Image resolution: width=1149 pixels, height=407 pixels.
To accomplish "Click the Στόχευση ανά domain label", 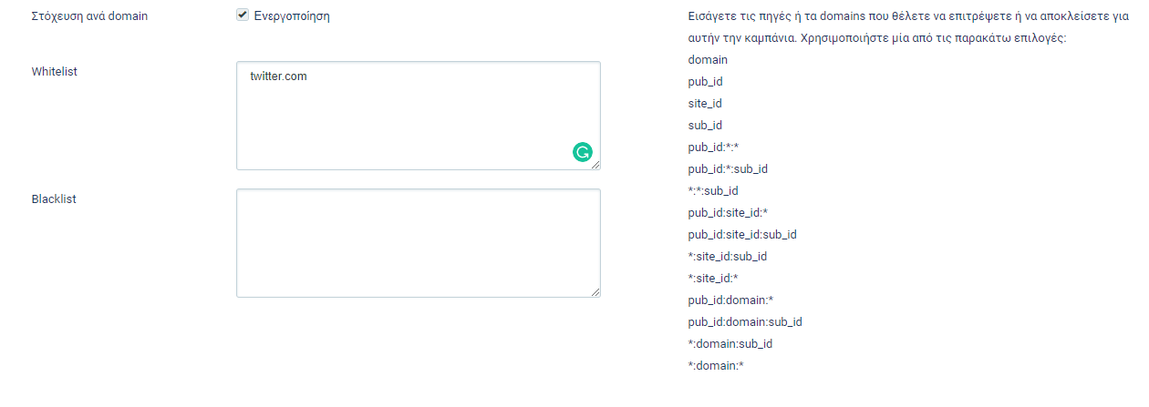I will point(89,16).
